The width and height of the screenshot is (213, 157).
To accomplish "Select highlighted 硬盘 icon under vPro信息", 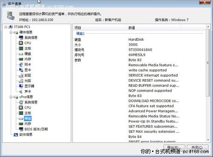I will 21,119.
